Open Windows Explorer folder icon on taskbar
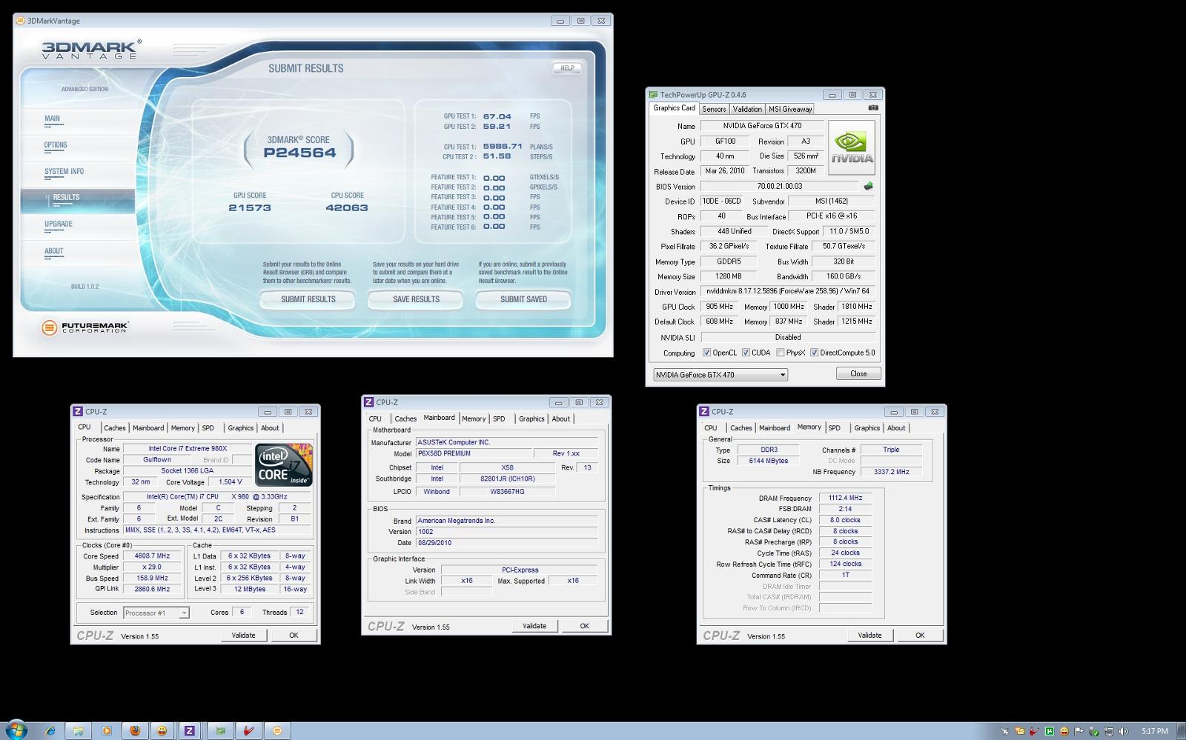 click(x=78, y=731)
